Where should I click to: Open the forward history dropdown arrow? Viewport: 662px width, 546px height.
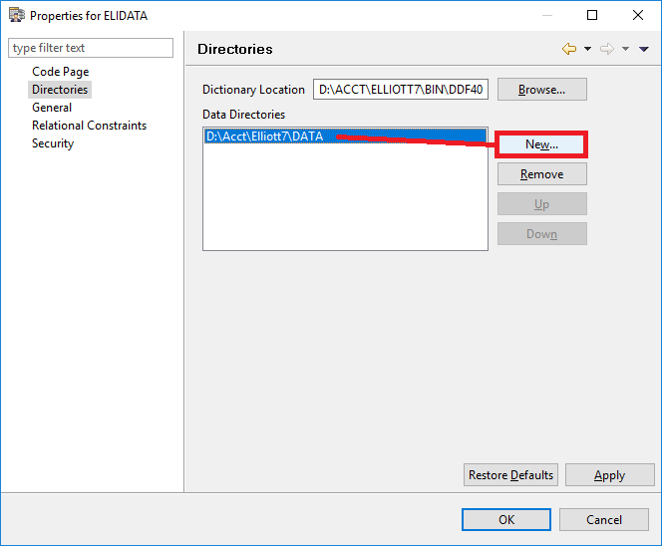coord(626,49)
